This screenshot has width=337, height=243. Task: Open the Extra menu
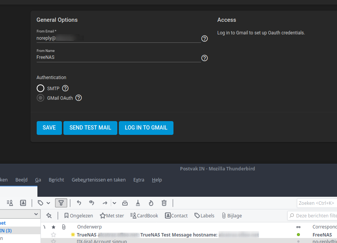pyautogui.click(x=139, y=180)
